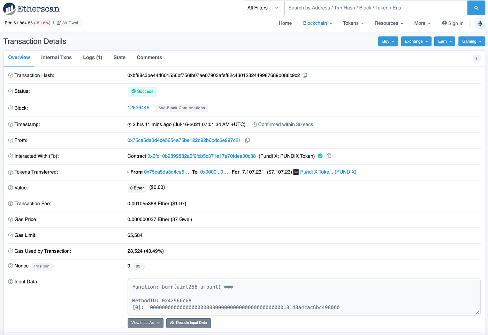Open the Internal Txns tab
Screen dimensions: 488x335
[56, 57]
